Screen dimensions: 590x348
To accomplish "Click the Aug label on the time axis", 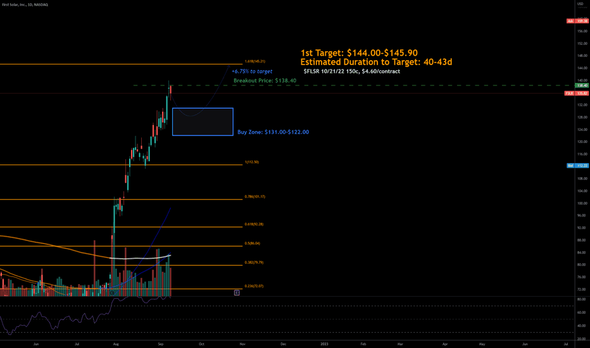I will coord(116,344).
